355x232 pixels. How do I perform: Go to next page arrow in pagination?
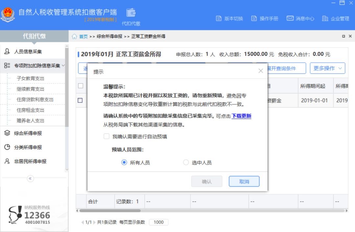(x=94, y=222)
